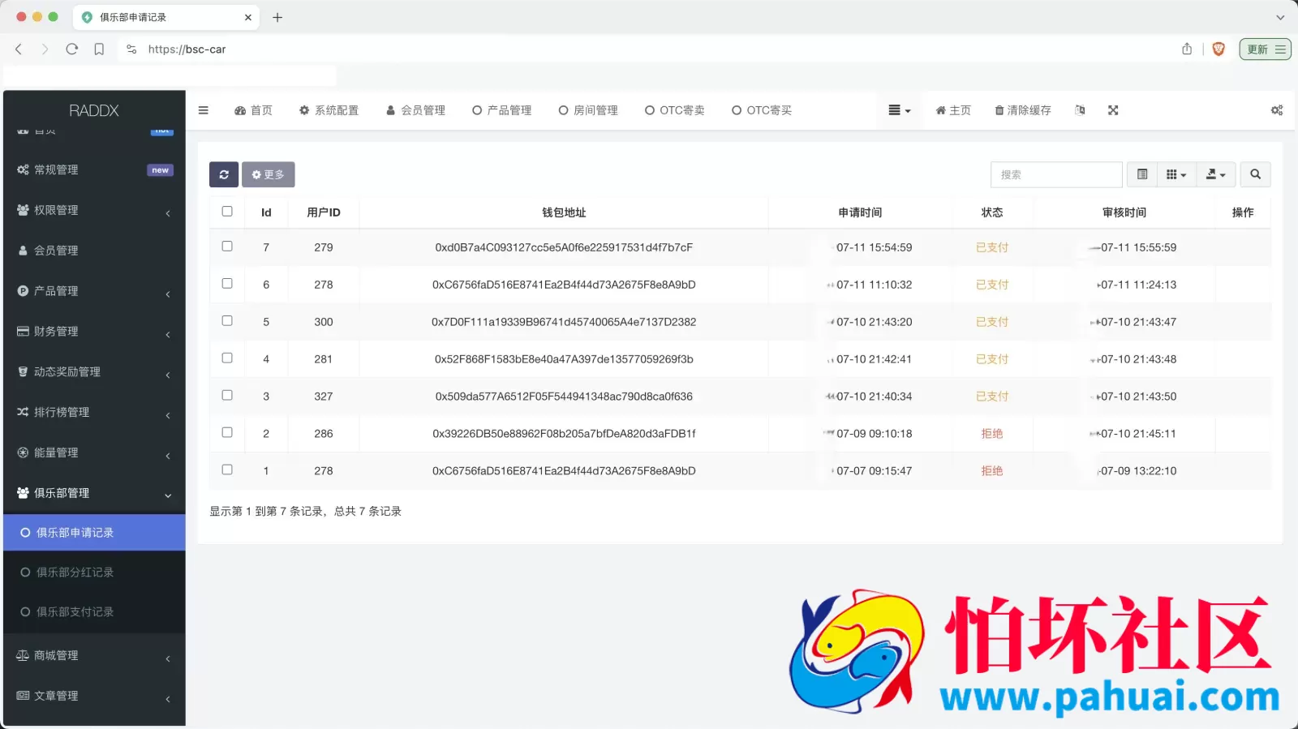Check the row with Id 2
Viewport: 1298px width, 729px height.
(227, 433)
